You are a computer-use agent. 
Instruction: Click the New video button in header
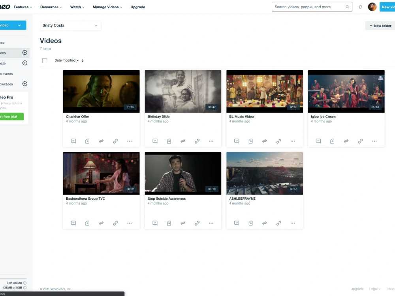click(387, 7)
